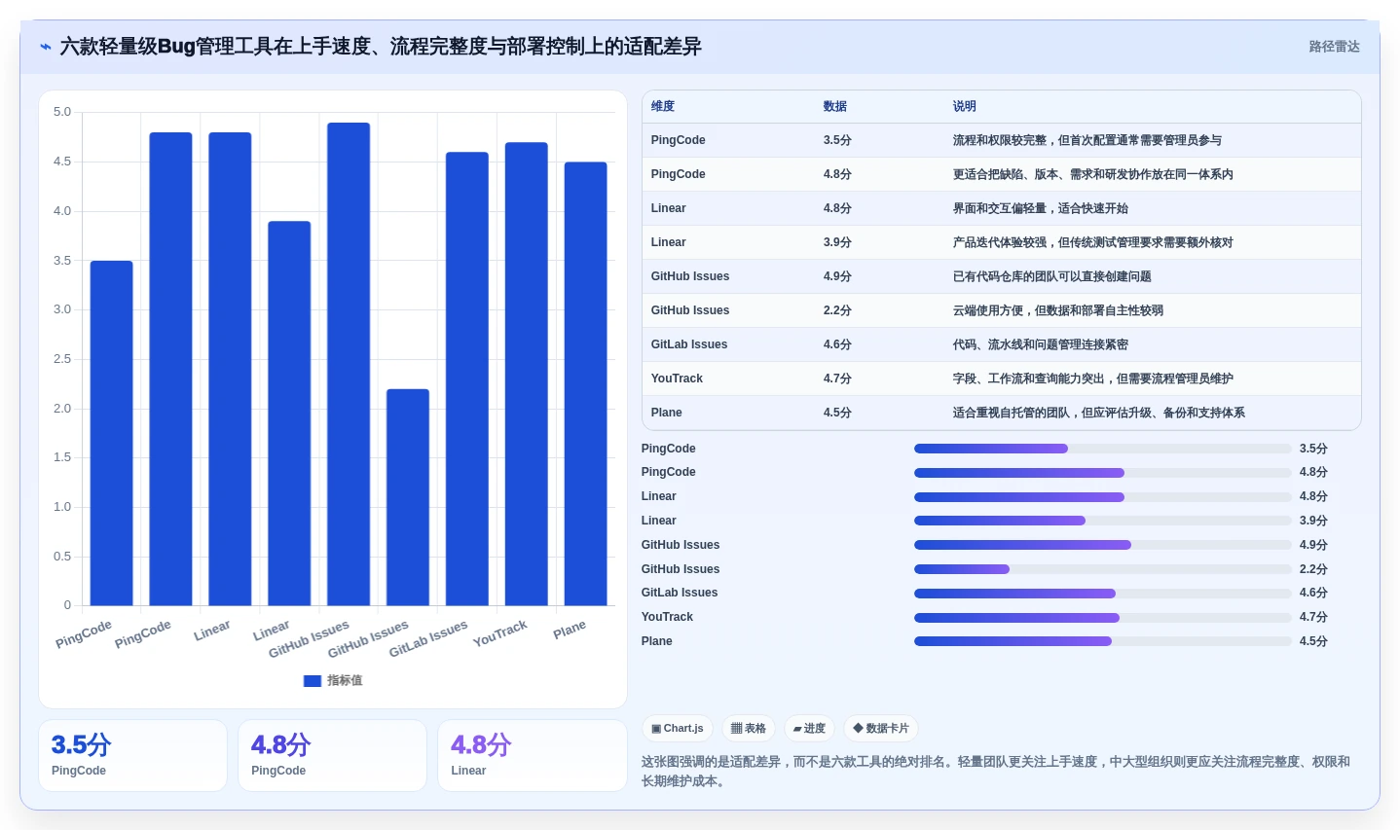Click the GitHub Issues 2.2分 progress bar
The width and height of the screenshot is (1400, 830).
1103,569
